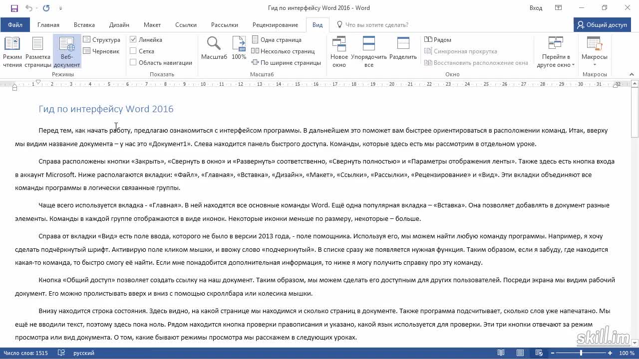
Task: Zoom in with the plus button
Action: [610, 353]
